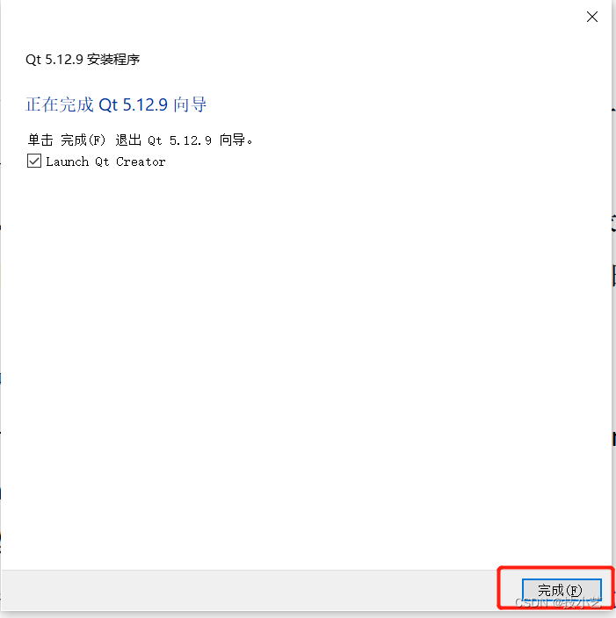Viewport: 616px width, 618px height.
Task: Select the X icon at top right
Action: click(592, 17)
